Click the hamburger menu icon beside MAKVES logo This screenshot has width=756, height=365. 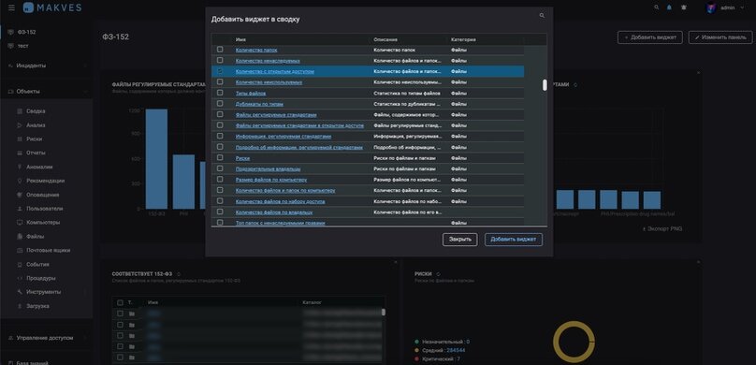[11, 7]
